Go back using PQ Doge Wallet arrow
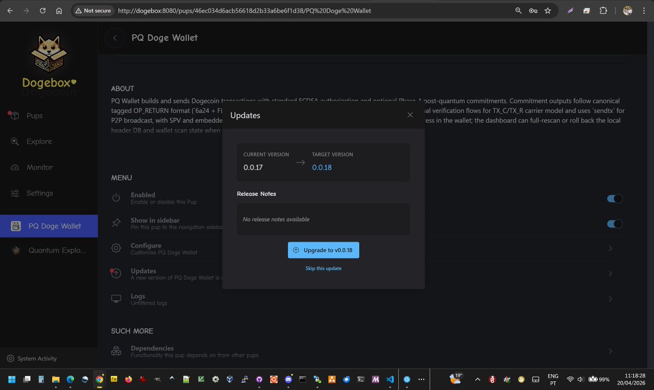This screenshot has height=390, width=654. (x=114, y=38)
